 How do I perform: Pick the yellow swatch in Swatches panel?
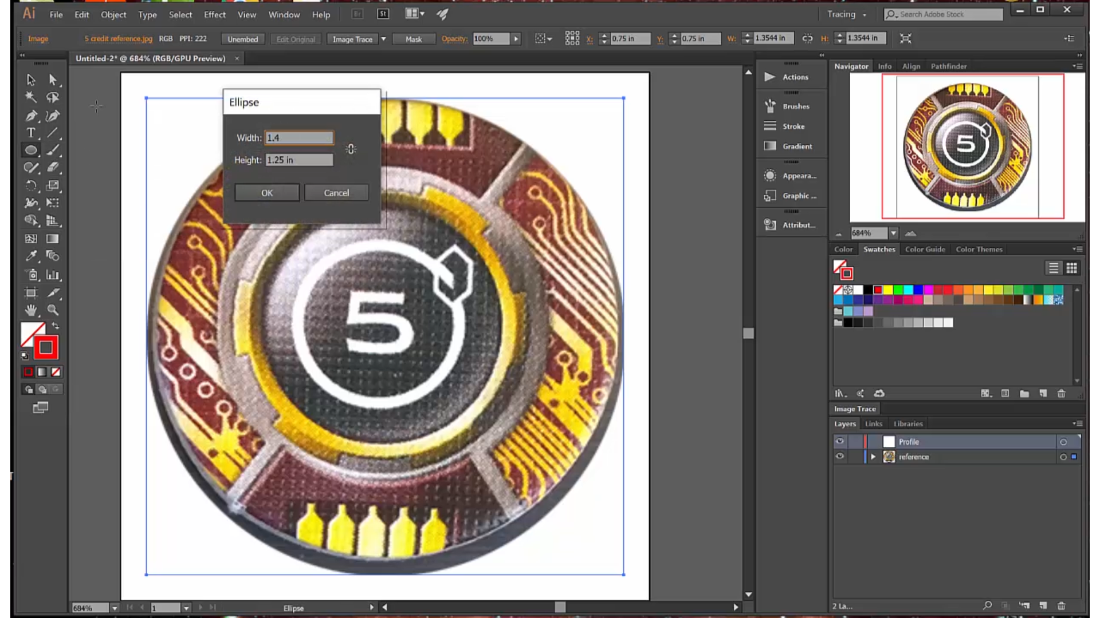click(x=887, y=290)
